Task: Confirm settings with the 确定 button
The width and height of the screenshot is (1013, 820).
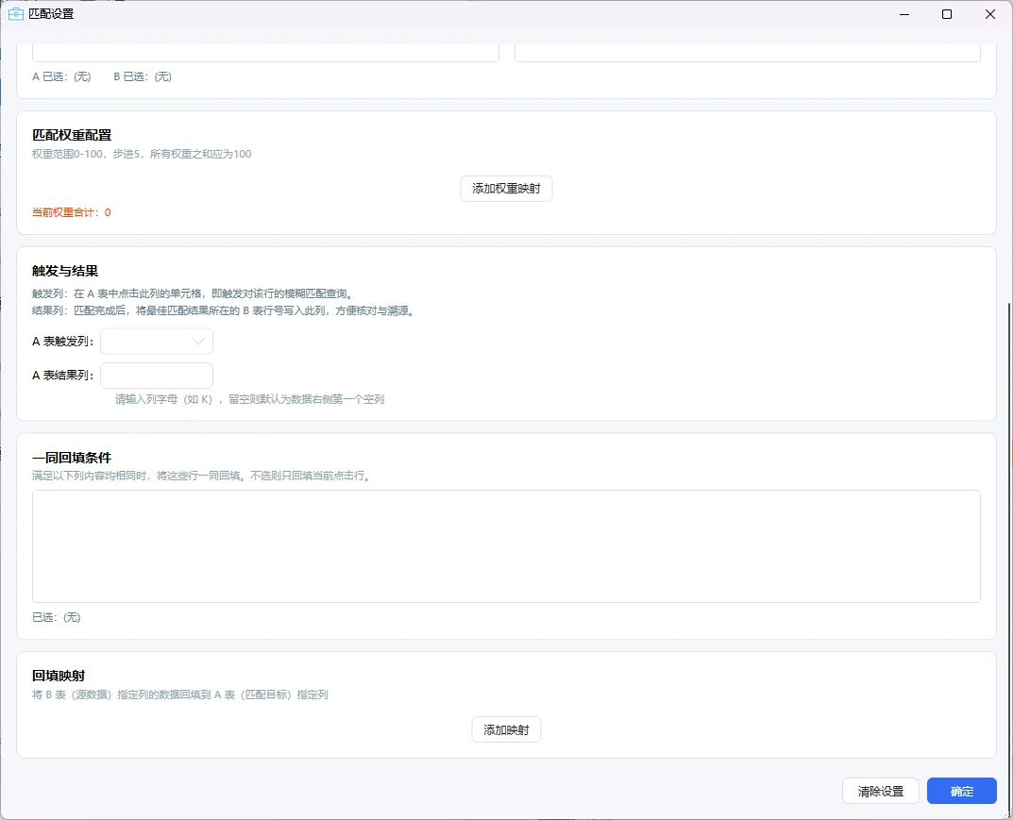Action: coord(961,791)
